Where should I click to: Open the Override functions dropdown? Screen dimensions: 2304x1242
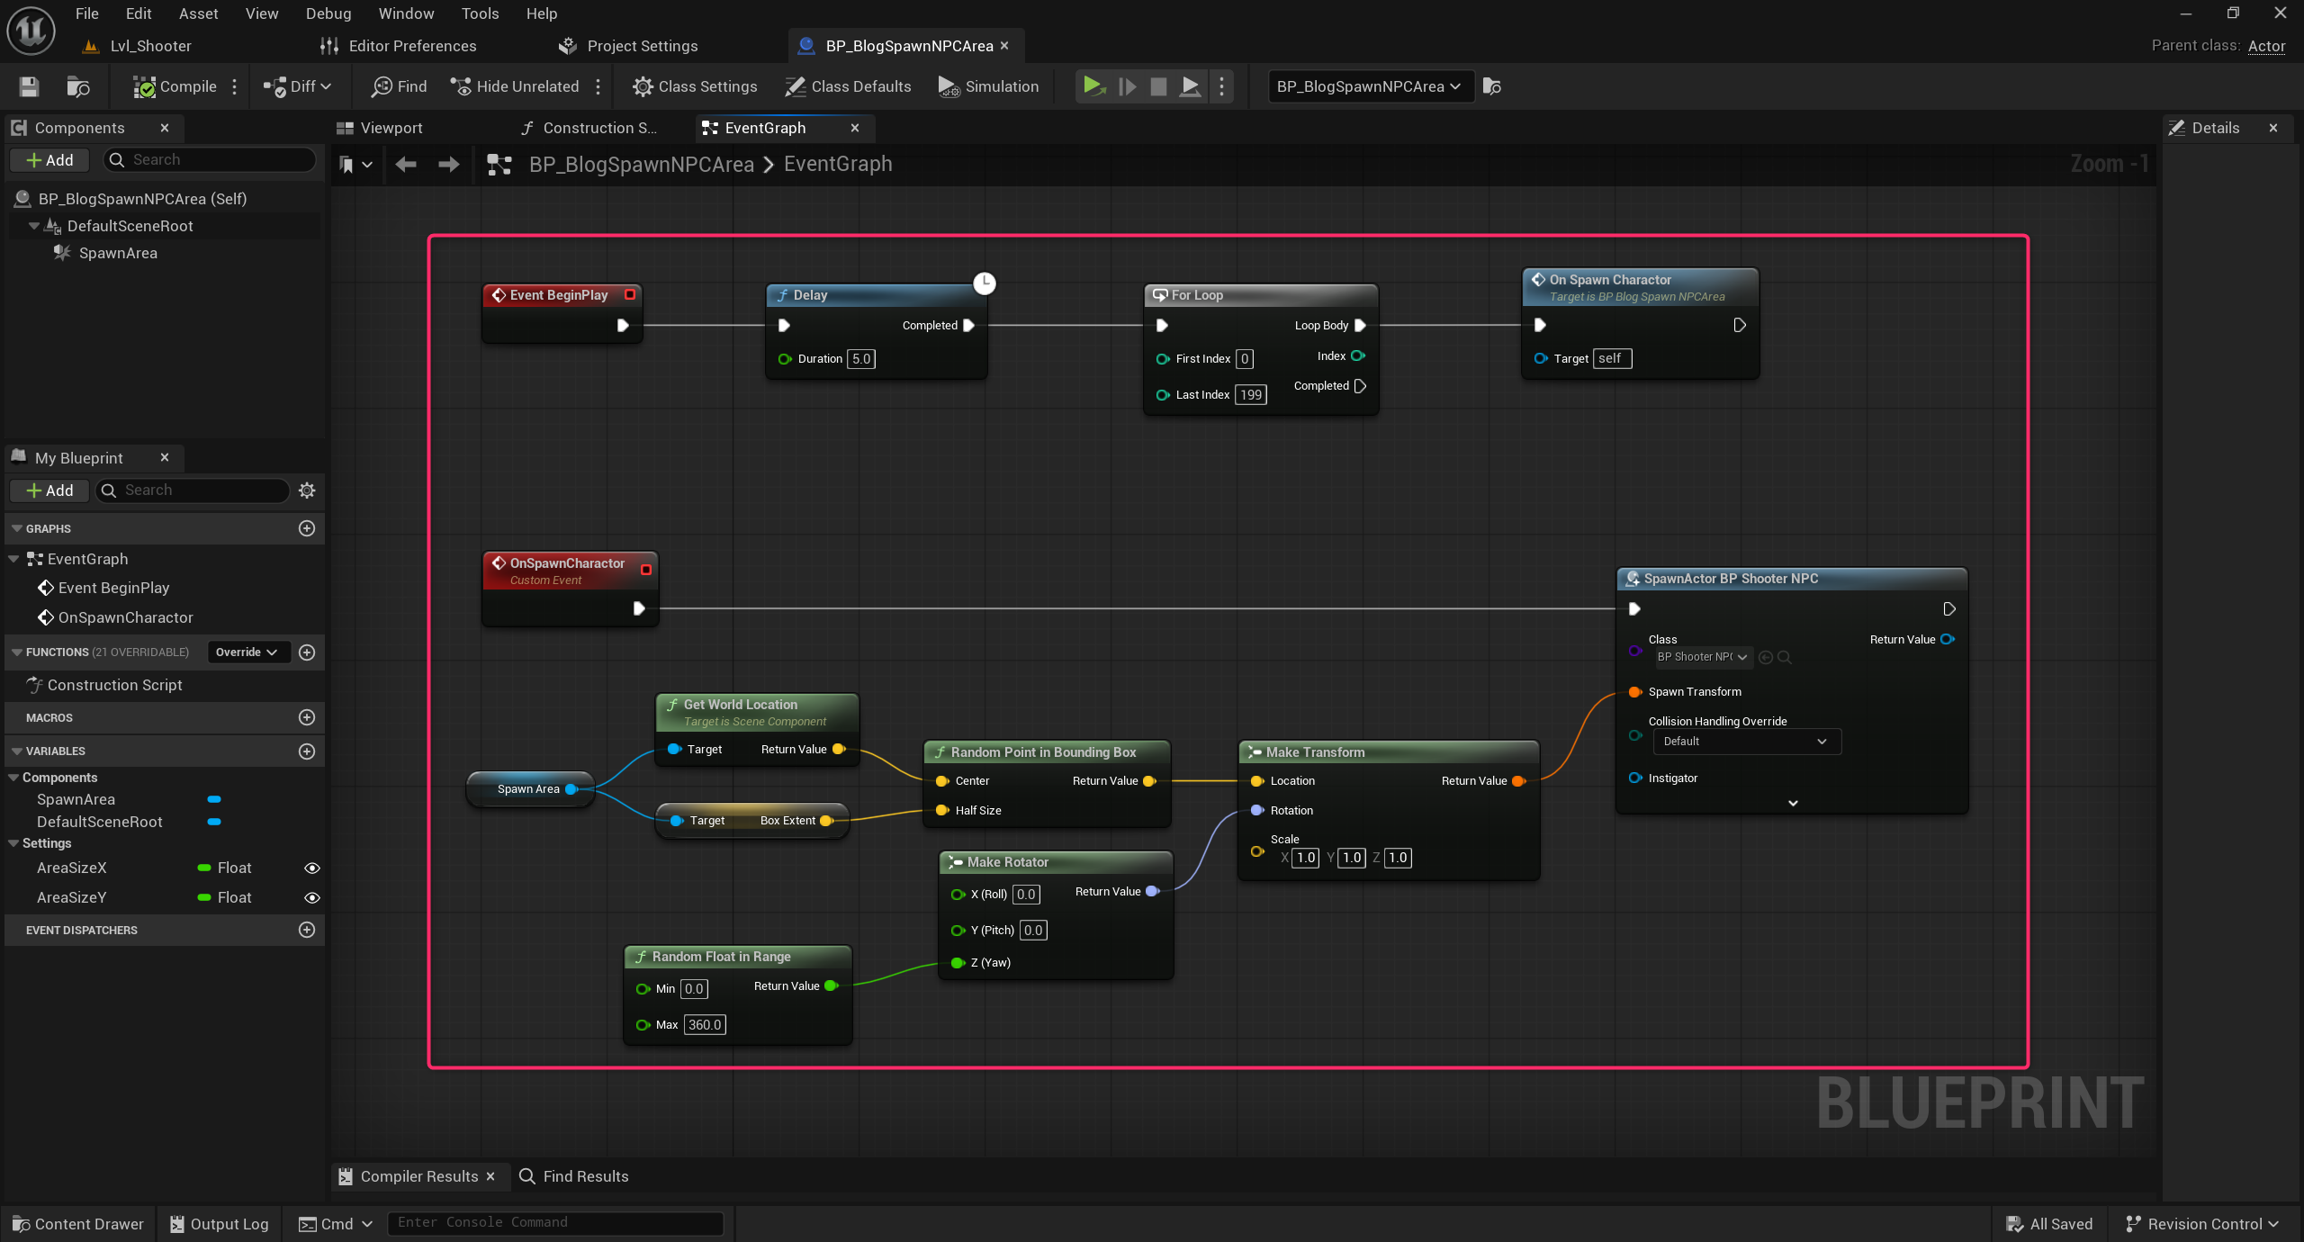coord(248,652)
